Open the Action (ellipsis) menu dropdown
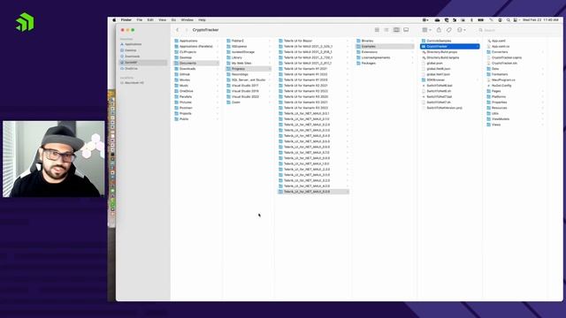Image resolution: width=566 pixels, height=318 pixels. coord(461,30)
